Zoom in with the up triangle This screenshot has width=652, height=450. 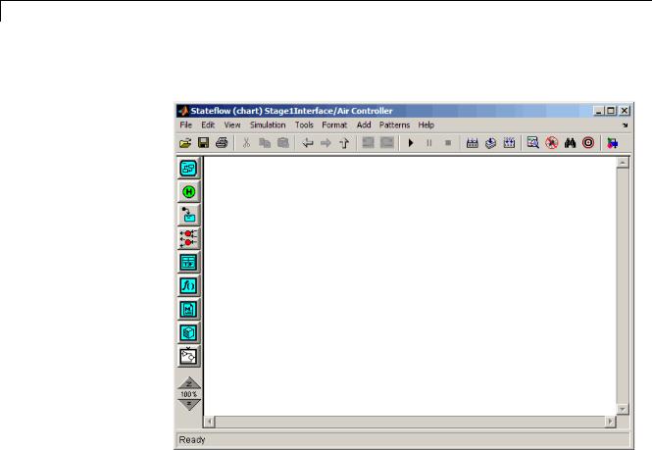pyautogui.click(x=189, y=383)
